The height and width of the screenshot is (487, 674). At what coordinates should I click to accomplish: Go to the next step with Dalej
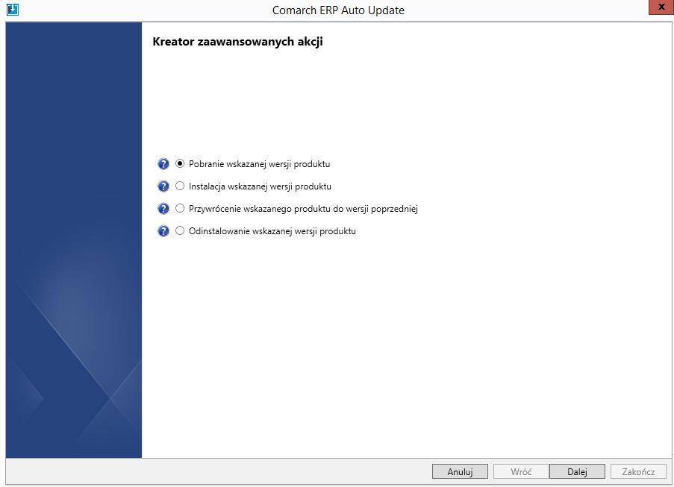(577, 471)
